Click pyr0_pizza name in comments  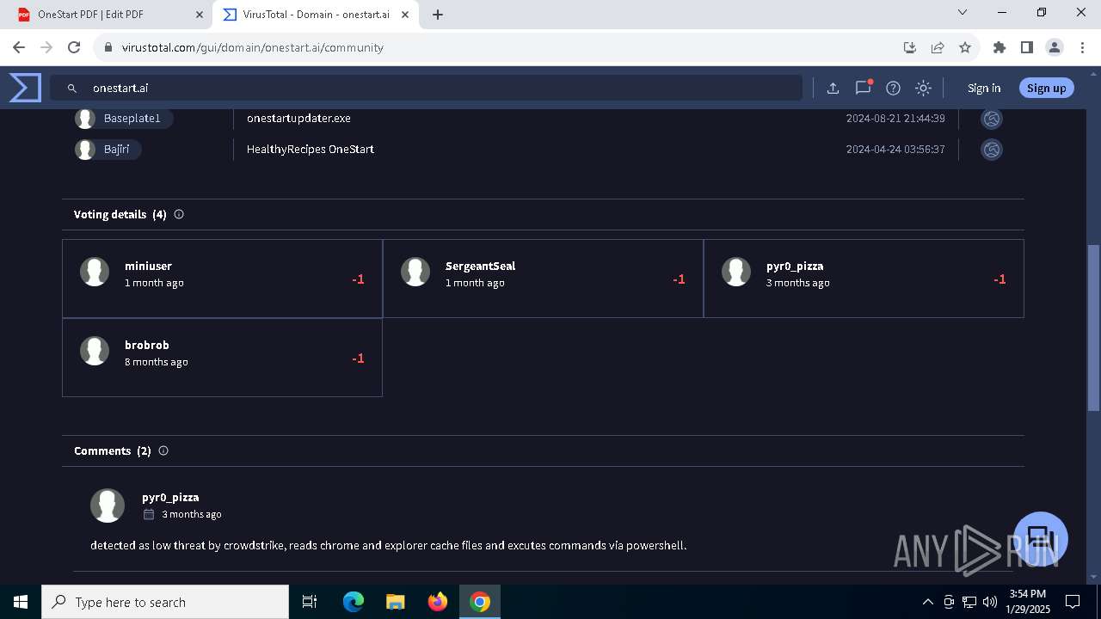170,497
